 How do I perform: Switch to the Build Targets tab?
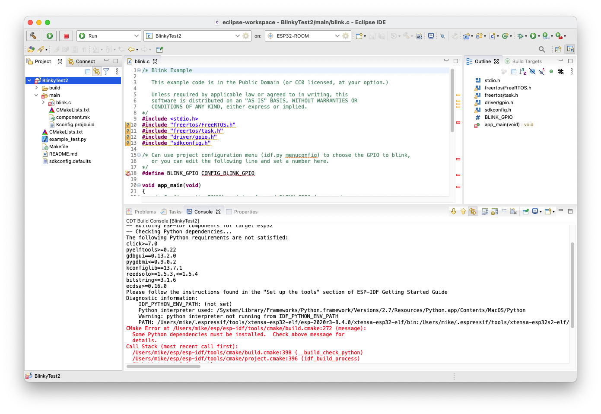point(523,61)
